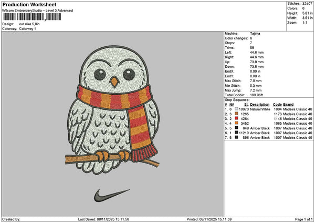
Task: Click the 'Color changes:' label
Action: pos(236,38)
